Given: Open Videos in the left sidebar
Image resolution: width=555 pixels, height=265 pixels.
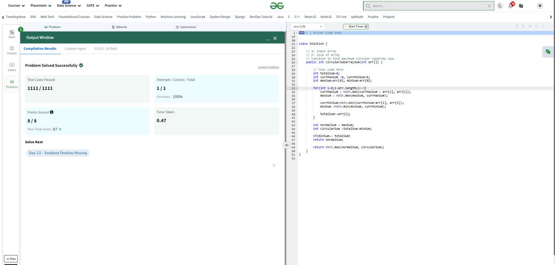Looking at the screenshot, I should tap(12, 67).
